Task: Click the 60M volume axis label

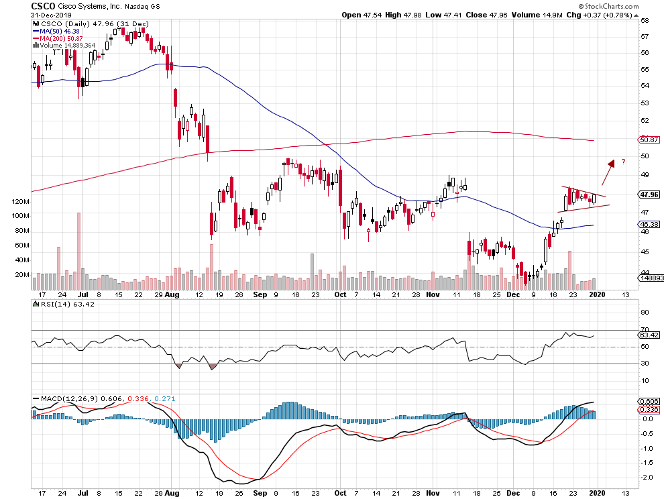Action: [22, 245]
